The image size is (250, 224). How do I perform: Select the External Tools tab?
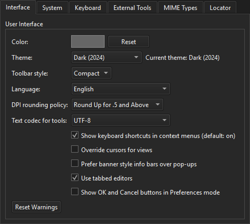tap(132, 8)
